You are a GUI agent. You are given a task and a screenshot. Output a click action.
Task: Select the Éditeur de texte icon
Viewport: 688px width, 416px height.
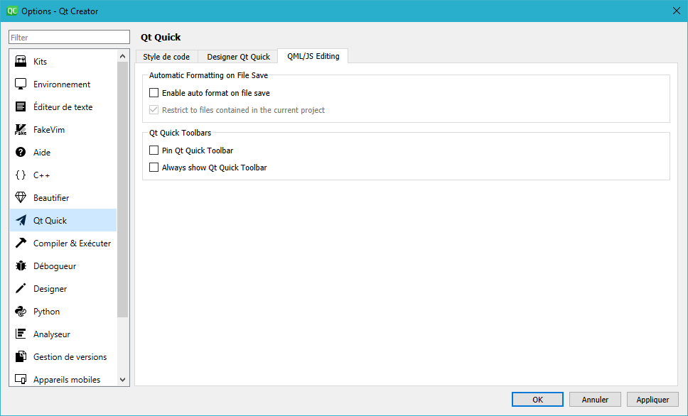point(21,107)
